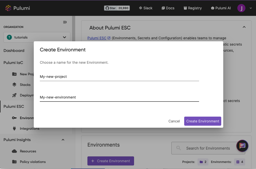Open Policy violations in sidebar
Image resolution: width=256 pixels, height=169 pixels.
pos(33,162)
